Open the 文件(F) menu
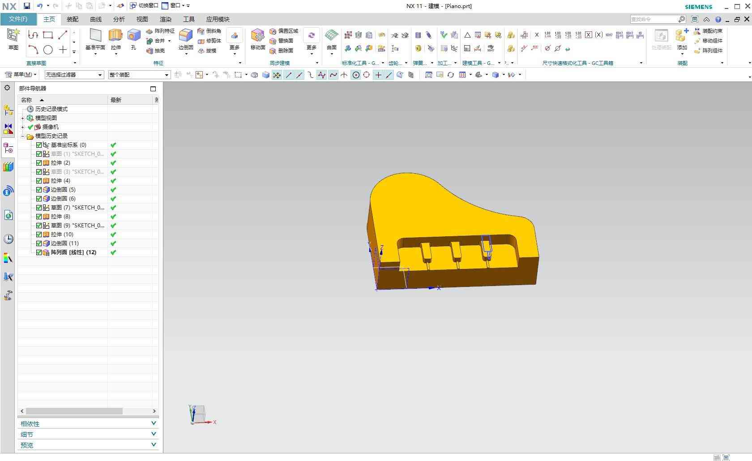The width and height of the screenshot is (752, 461). [x=18, y=19]
